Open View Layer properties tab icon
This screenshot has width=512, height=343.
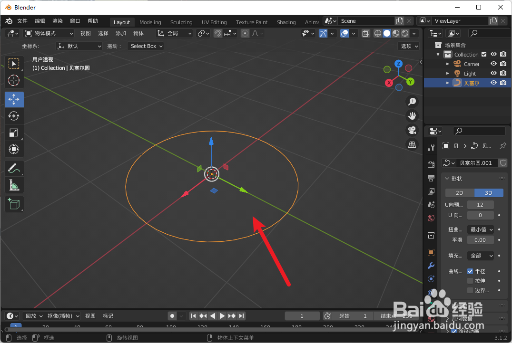point(431,191)
